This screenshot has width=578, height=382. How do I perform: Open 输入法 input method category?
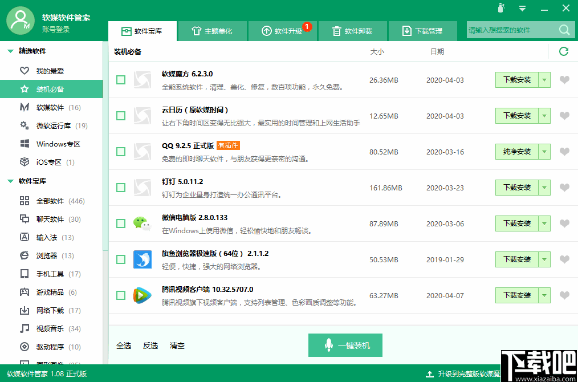[x=51, y=237]
